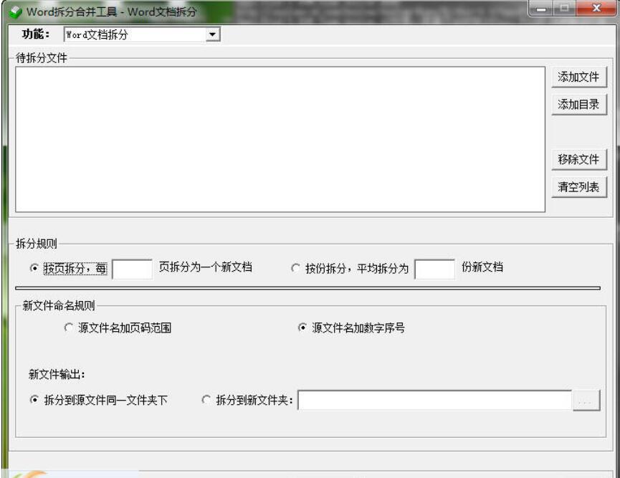The height and width of the screenshot is (478, 620).
Task: Click the 份新文档 label
Action: click(x=482, y=267)
